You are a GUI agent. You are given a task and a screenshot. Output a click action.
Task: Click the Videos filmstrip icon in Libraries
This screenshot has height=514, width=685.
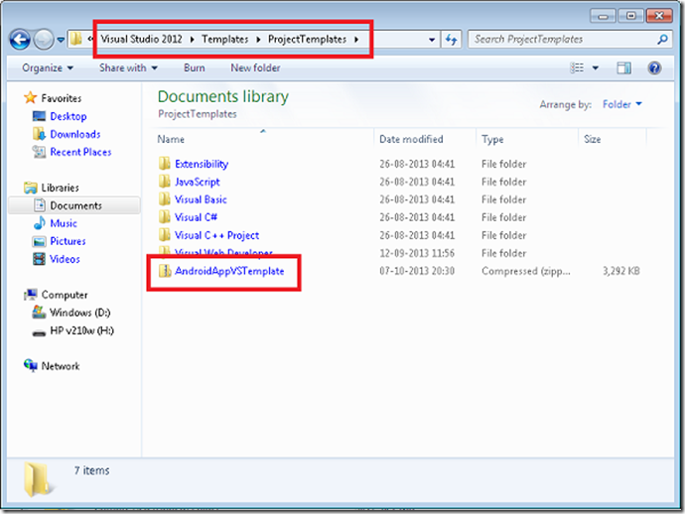pyautogui.click(x=39, y=259)
